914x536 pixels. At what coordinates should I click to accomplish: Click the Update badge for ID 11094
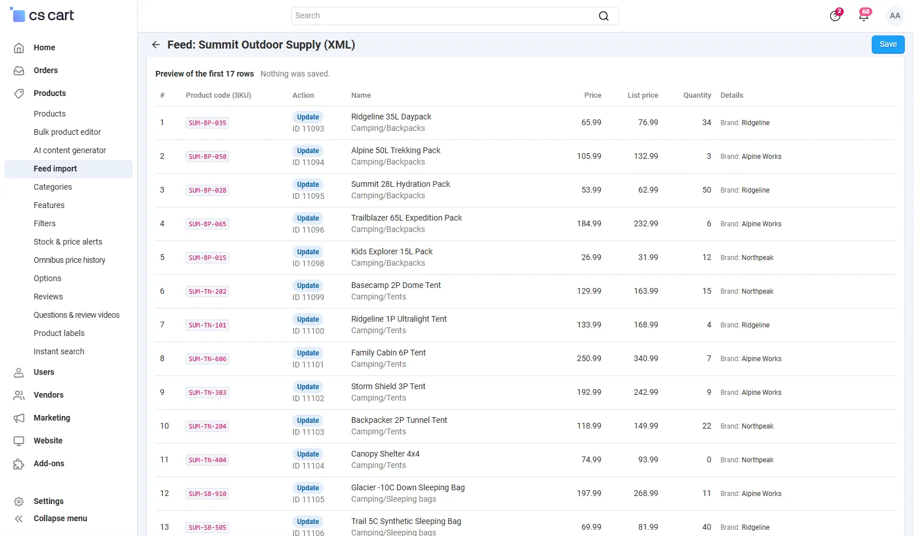click(308, 151)
